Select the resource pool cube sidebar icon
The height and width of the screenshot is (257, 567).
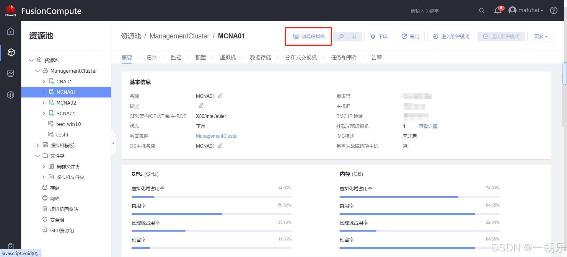click(x=11, y=53)
